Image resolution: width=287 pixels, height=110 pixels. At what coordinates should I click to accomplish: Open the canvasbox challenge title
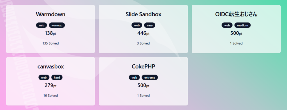50,67
